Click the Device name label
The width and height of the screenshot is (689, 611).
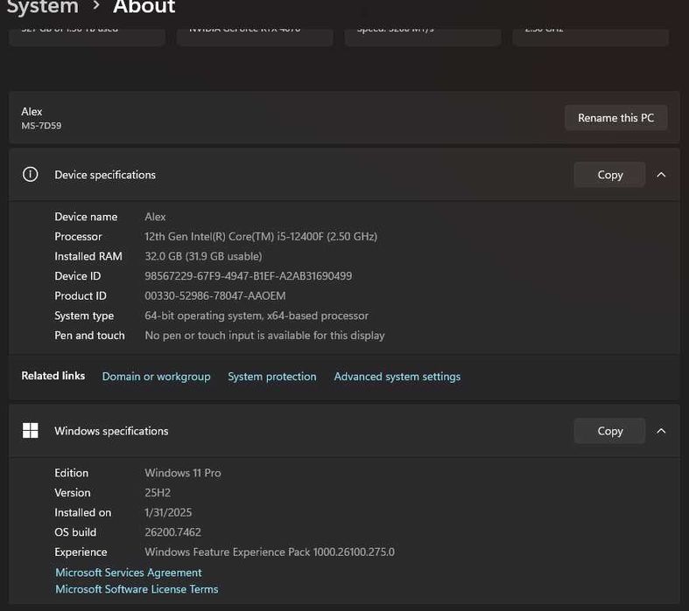point(86,217)
